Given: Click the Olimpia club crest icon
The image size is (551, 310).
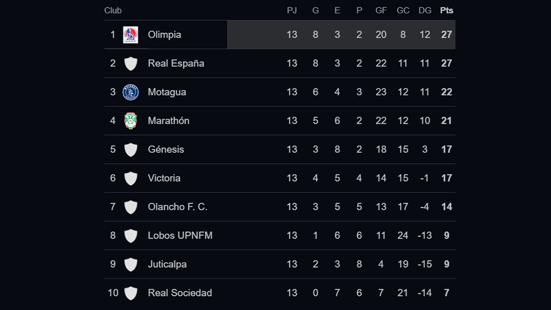Looking at the screenshot, I should [x=130, y=35].
